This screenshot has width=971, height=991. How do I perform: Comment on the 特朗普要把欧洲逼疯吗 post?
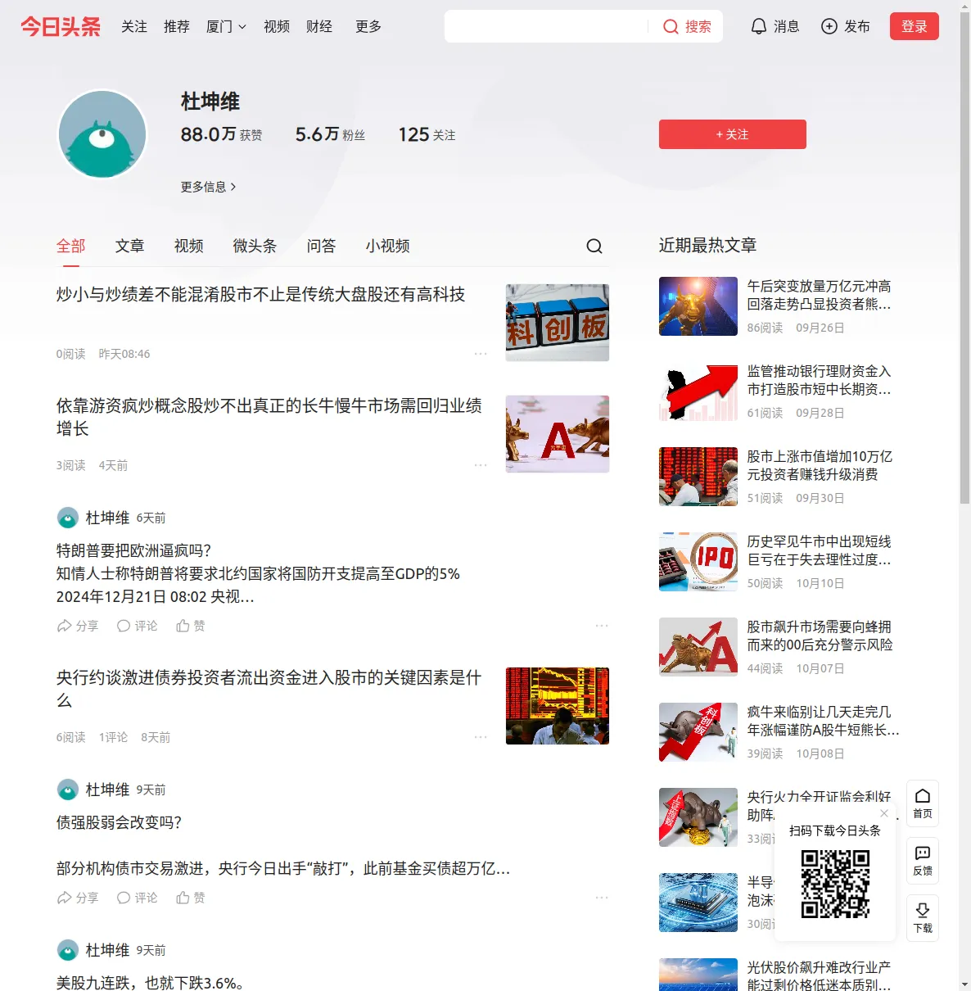137,626
